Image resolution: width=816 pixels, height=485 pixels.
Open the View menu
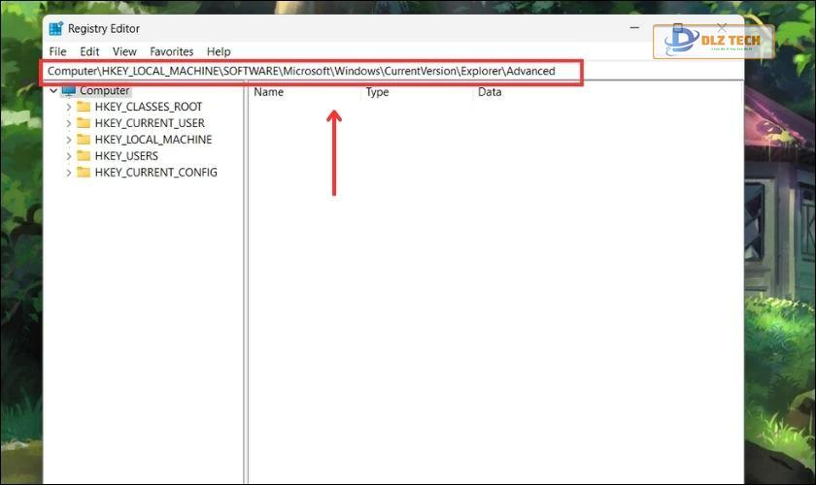124,51
